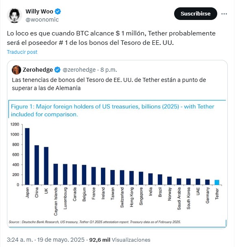Click the Traducir post link
This screenshot has height=247, width=238.
coord(22,52)
